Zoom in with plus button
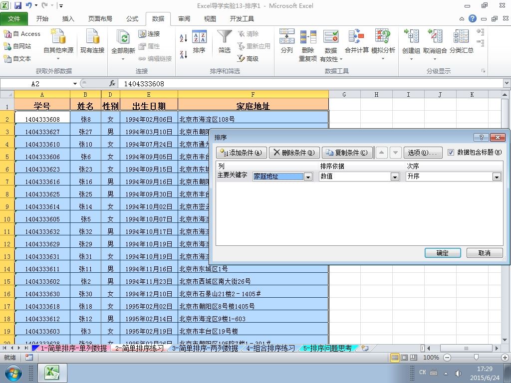Viewport: 511px width, 383px height. click(x=505, y=358)
